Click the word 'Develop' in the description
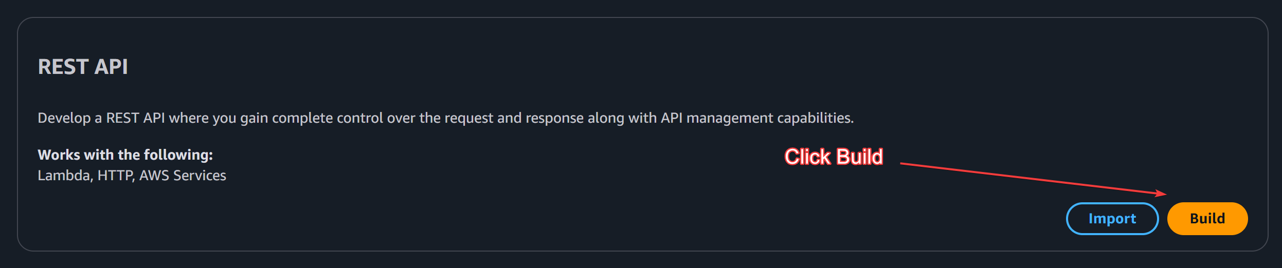 (x=64, y=118)
